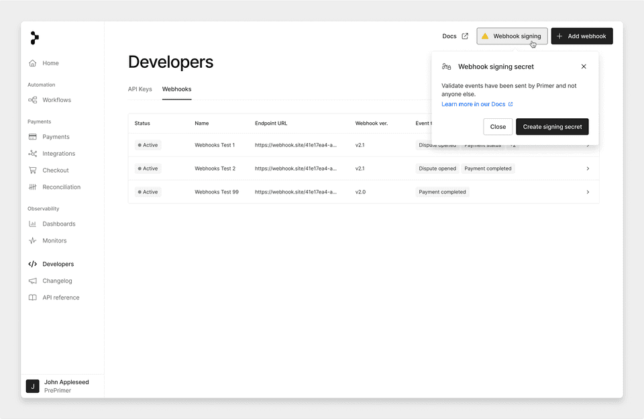
Task: Click the external link icon beside Docs
Action: tap(465, 36)
